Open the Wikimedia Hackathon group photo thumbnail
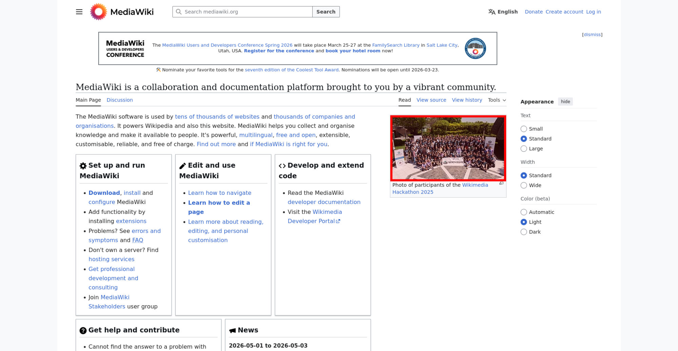The image size is (678, 351). [448, 148]
